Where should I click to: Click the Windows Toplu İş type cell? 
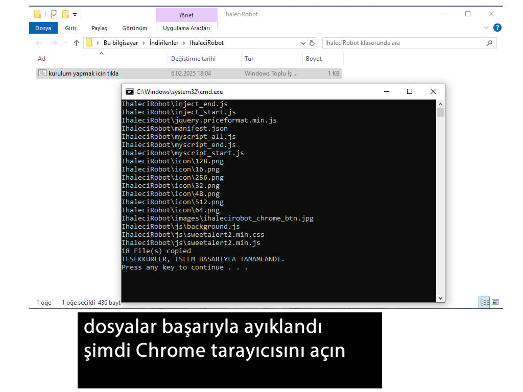271,73
